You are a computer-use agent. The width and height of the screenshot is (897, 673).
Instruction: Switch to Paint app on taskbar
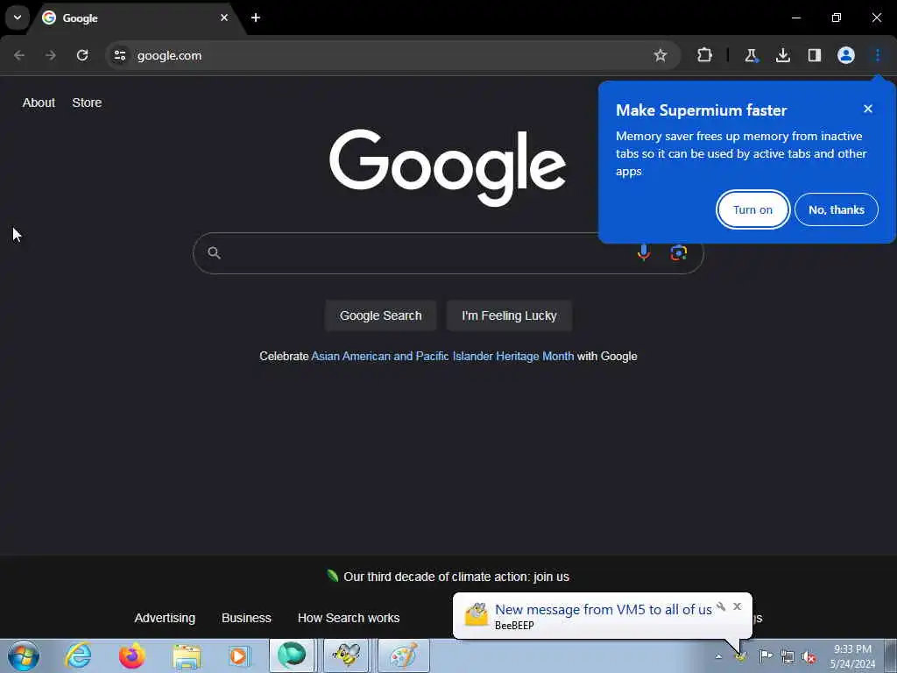pyautogui.click(x=403, y=655)
